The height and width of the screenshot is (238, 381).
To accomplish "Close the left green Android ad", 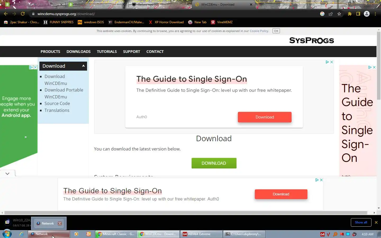I will point(35,67).
